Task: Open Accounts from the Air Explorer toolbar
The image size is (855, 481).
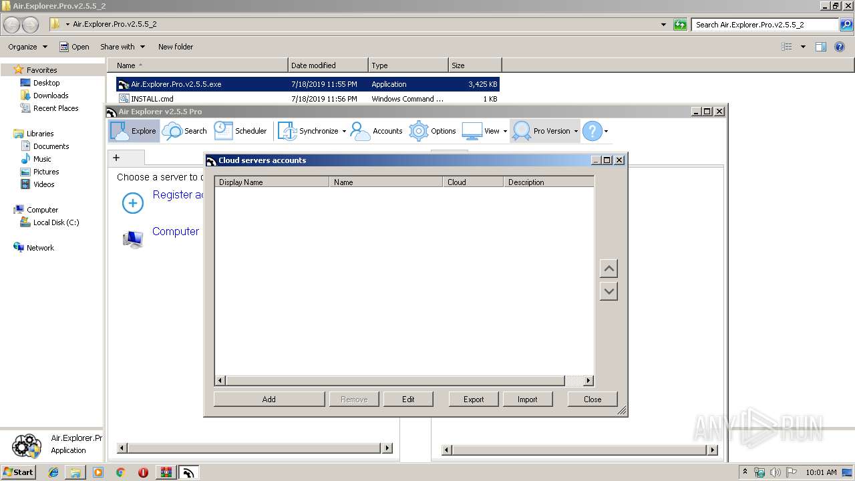Action: [x=377, y=131]
